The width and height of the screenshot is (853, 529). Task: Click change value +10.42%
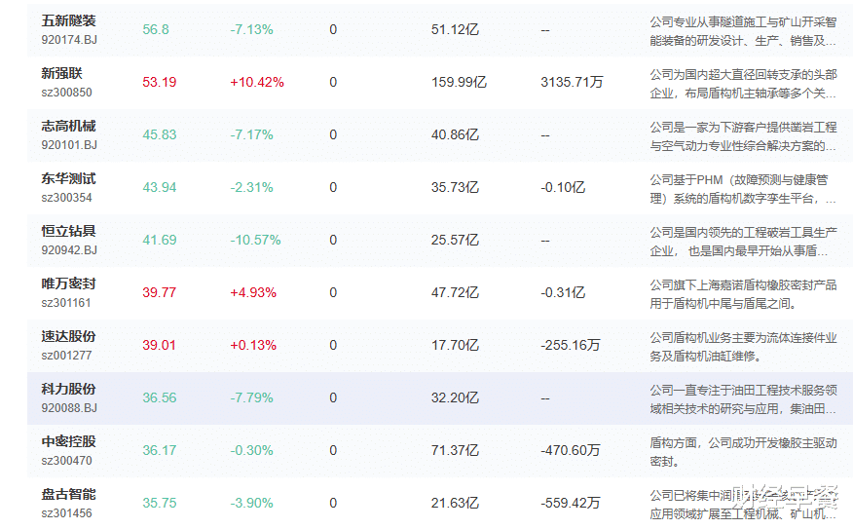tap(257, 82)
